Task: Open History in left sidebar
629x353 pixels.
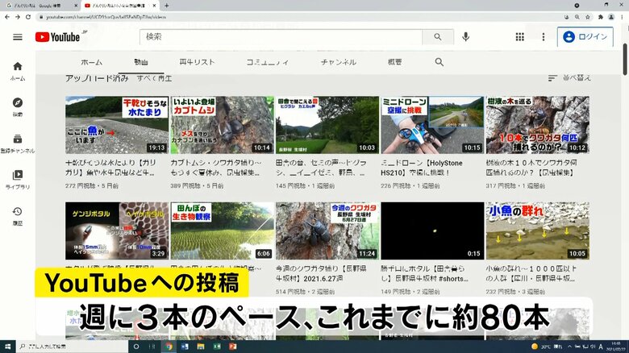Action: pyautogui.click(x=18, y=214)
